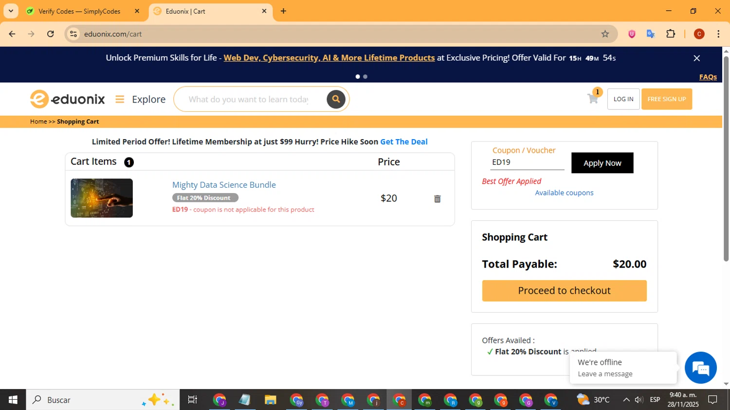Viewport: 730px width, 410px height.
Task: Open the live chat bubble icon
Action: (701, 368)
